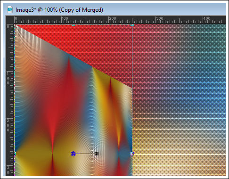This screenshot has height=179, width=229.
Task: Click the top-center selection handle
Action: tap(73, 25)
